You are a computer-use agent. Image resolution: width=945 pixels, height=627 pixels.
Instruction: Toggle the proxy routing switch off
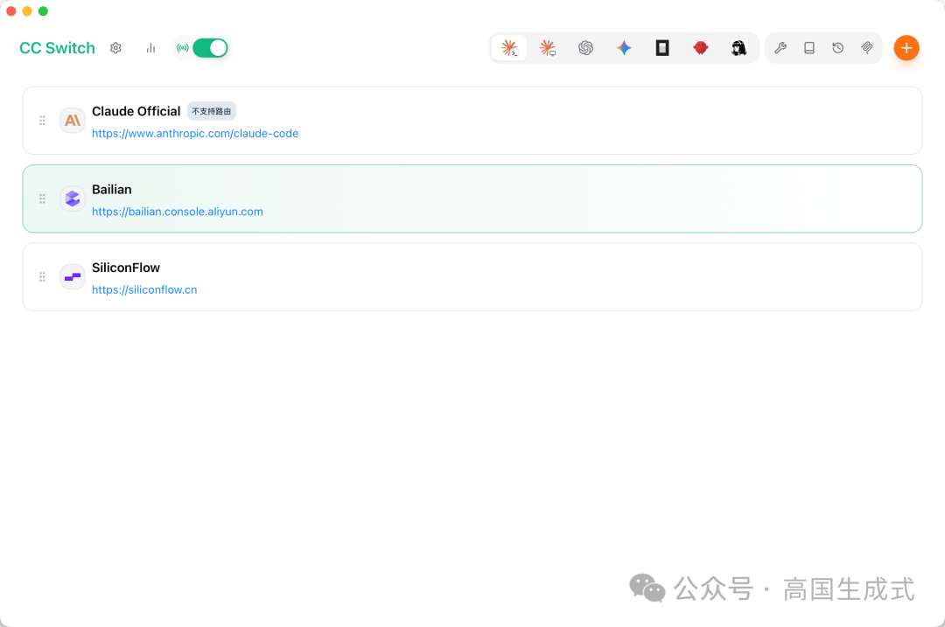[210, 48]
